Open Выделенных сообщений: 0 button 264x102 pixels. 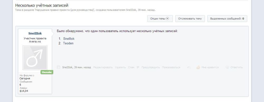227,19
